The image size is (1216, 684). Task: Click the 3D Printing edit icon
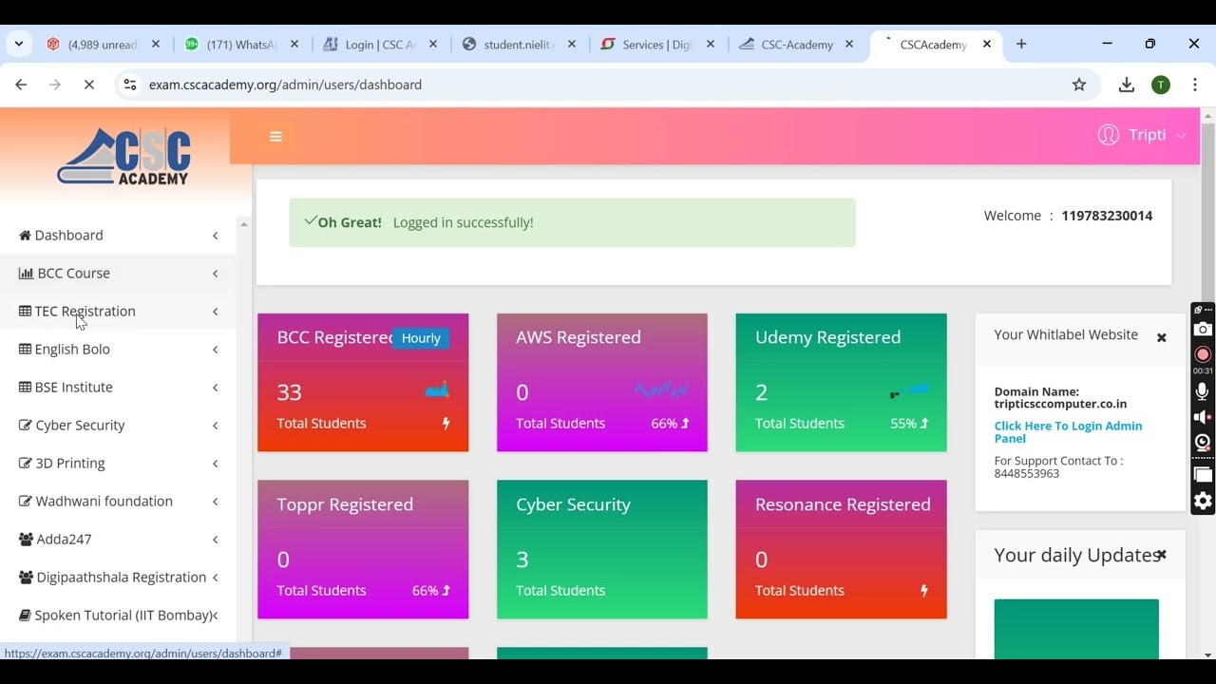[26, 463]
